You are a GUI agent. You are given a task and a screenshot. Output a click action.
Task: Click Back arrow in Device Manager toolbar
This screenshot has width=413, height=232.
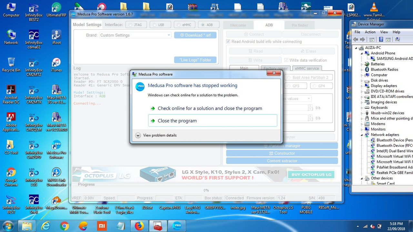(356, 39)
